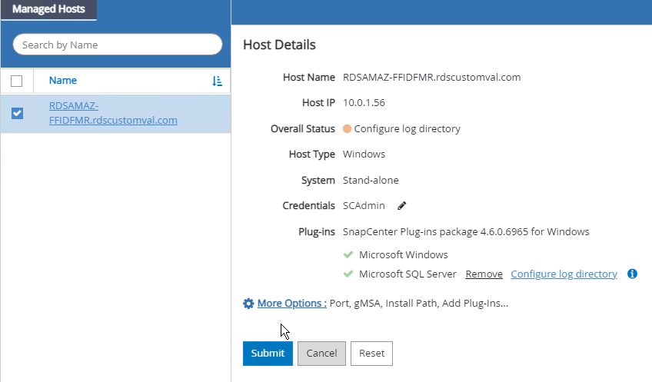Uncheck the RDSAMAZ-FFIDFMR host row checkbox

[17, 113]
